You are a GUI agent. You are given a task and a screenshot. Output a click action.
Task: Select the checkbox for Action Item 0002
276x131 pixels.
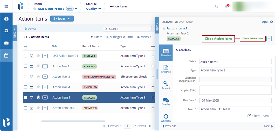pyautogui.click(x=26, y=108)
